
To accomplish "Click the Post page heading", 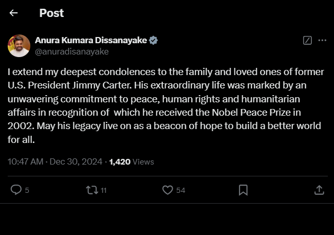I will tap(51, 13).
